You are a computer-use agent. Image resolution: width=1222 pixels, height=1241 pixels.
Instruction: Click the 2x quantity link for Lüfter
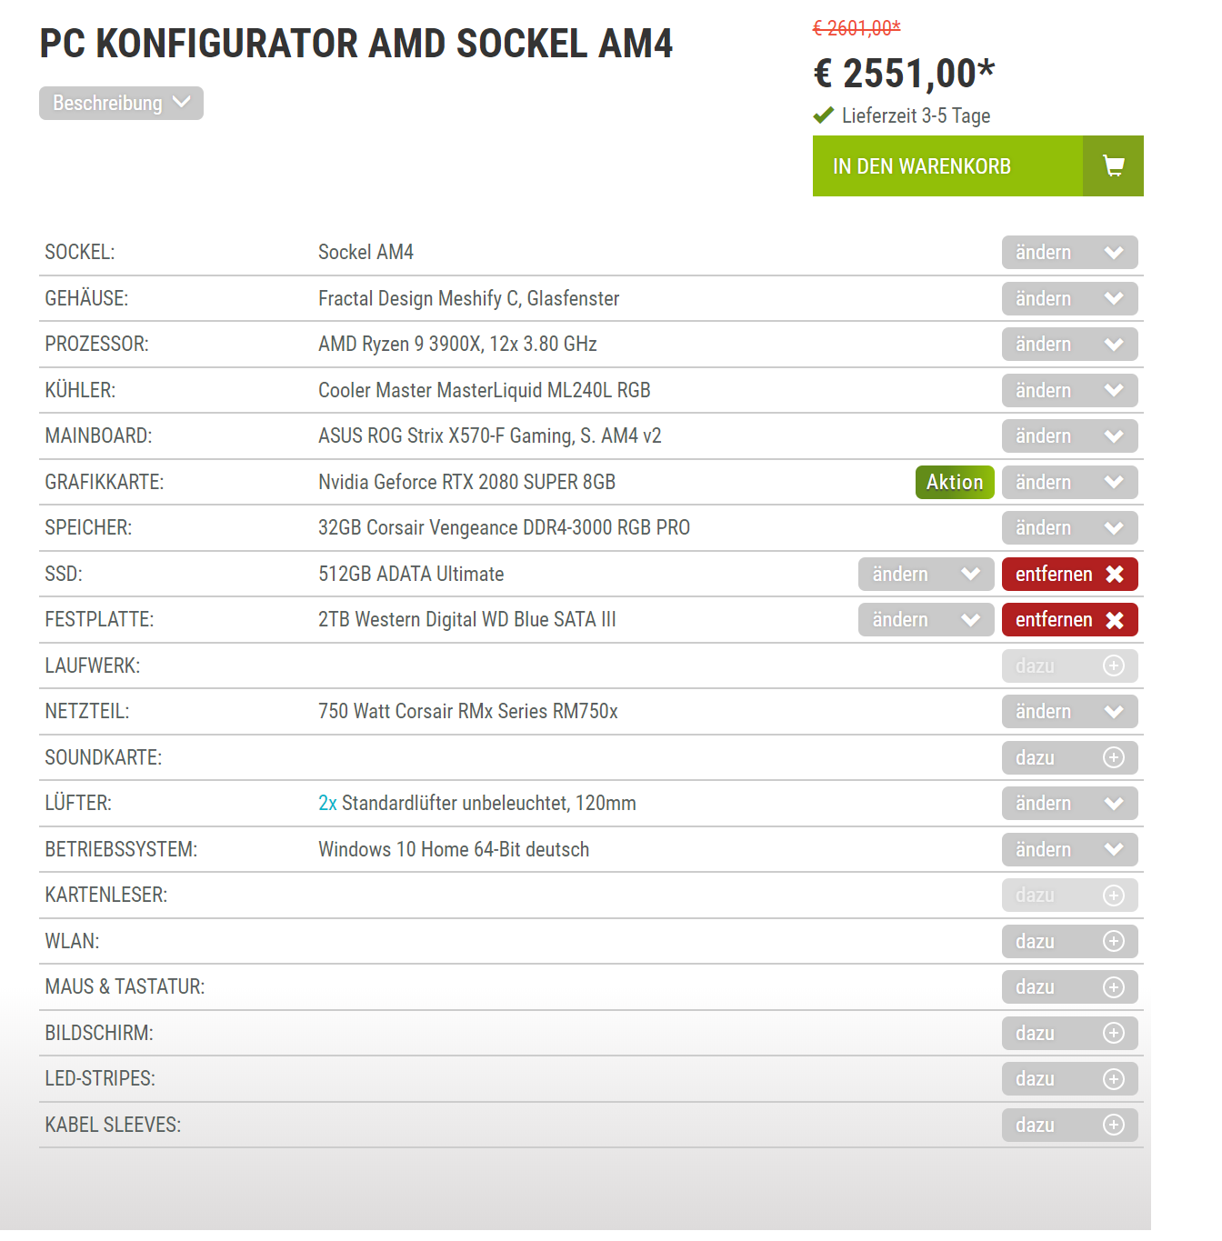click(327, 804)
